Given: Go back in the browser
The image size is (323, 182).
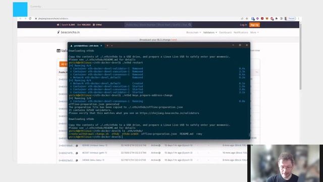Looking at the screenshot, I should 20,18.
